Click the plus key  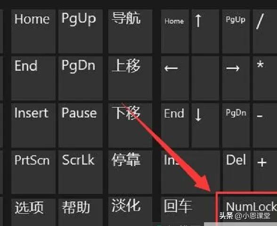pos(265,172)
